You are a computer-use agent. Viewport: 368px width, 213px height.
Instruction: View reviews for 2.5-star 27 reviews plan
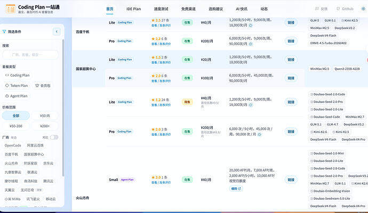point(161,26)
